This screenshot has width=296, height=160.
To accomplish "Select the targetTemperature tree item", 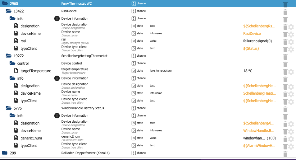I will click(x=36, y=71).
